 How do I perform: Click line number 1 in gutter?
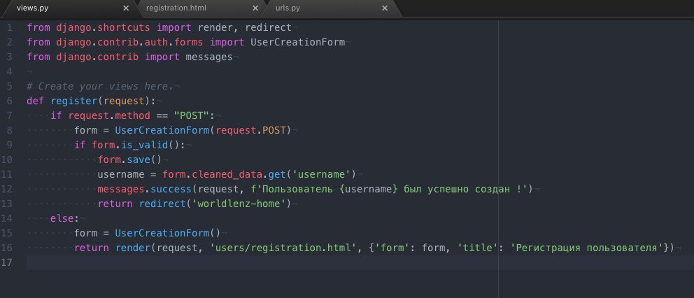coord(9,27)
